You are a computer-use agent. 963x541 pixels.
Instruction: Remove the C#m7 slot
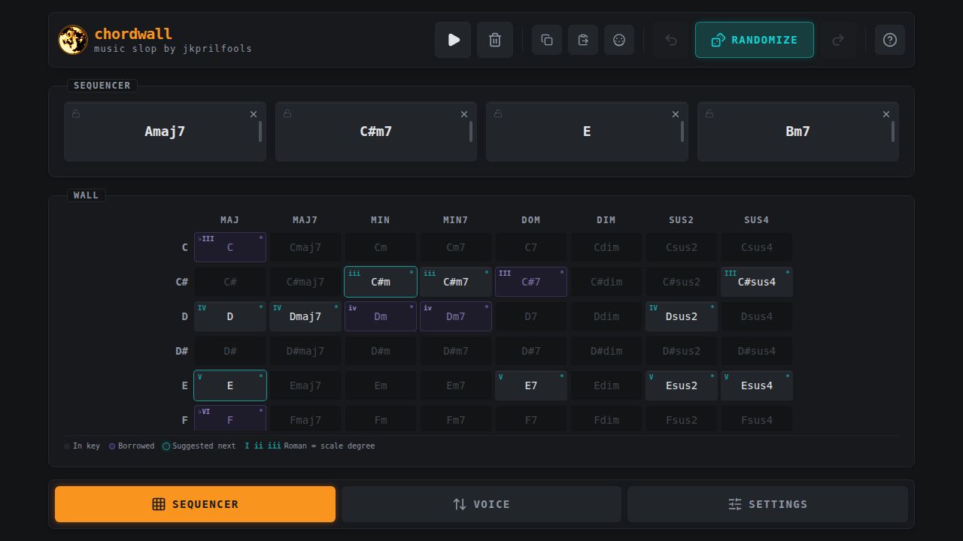(464, 114)
